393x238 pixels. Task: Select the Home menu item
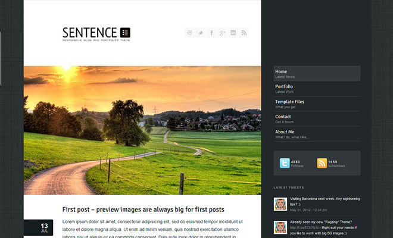[x=317, y=74]
